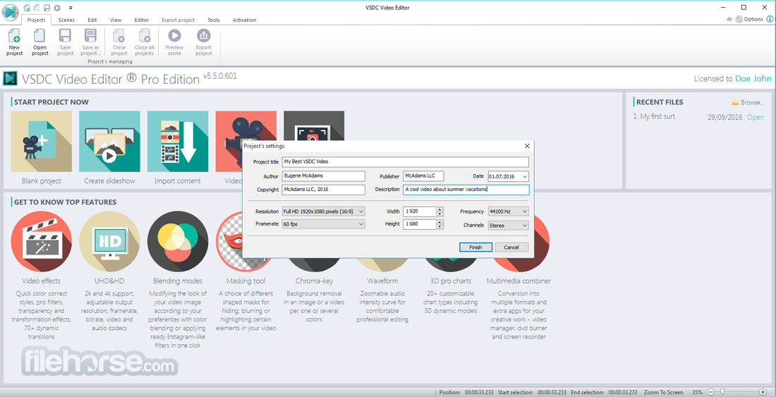Click the 35% zoom value
The image size is (776, 397).
[697, 392]
